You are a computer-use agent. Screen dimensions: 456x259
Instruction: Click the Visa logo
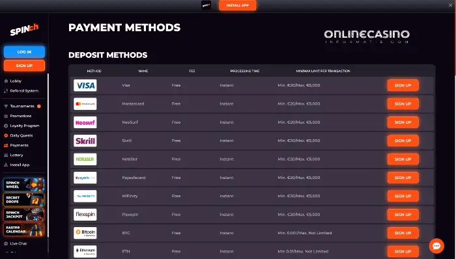tap(85, 85)
